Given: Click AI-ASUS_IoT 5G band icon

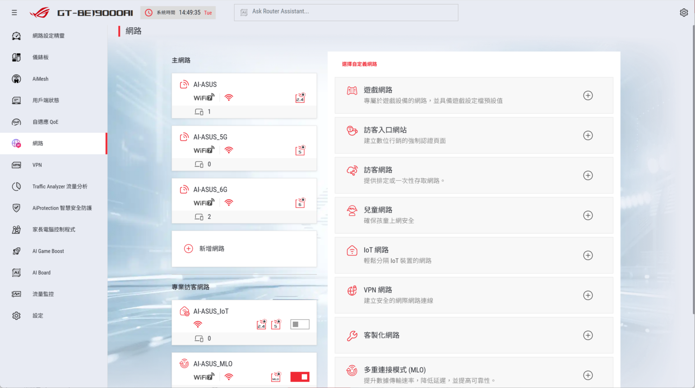Looking at the screenshot, I should (276, 324).
